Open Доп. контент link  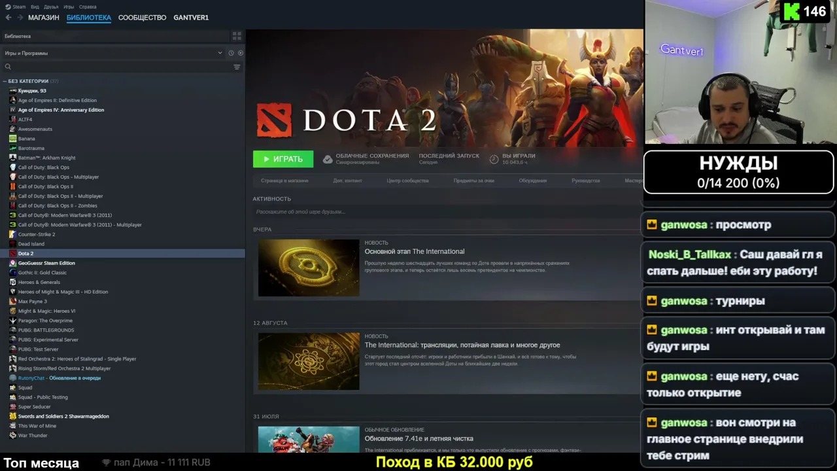[347, 181]
